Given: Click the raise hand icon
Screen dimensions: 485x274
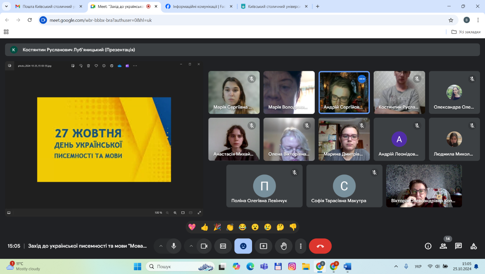Looking at the screenshot, I should coord(284,246).
